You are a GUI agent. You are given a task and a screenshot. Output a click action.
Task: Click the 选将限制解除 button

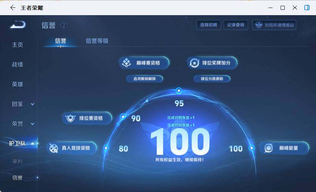pyautogui.click(x=145, y=79)
